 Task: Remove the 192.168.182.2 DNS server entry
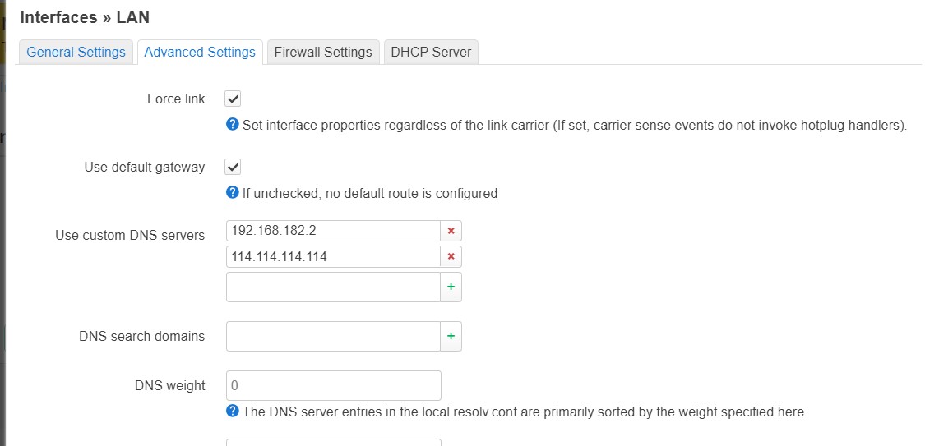tap(451, 231)
